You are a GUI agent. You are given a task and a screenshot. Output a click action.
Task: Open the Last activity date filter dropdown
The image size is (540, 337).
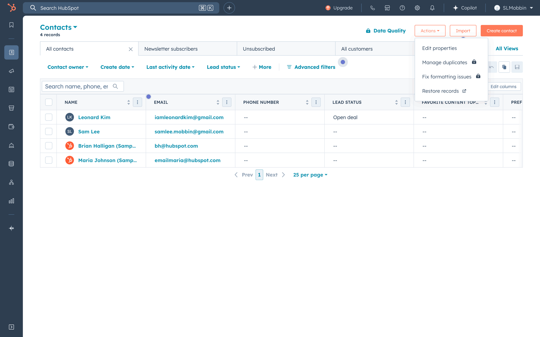click(170, 67)
